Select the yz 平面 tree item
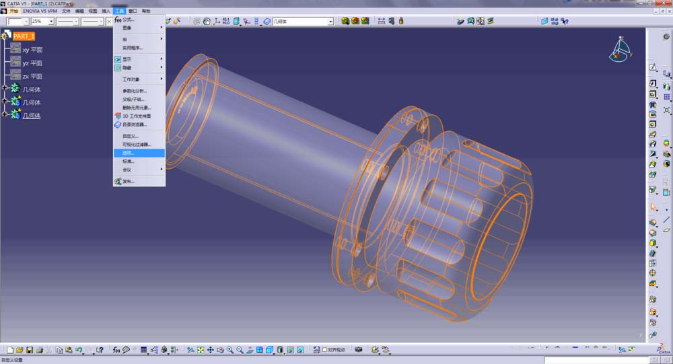The height and width of the screenshot is (364, 673). point(32,63)
